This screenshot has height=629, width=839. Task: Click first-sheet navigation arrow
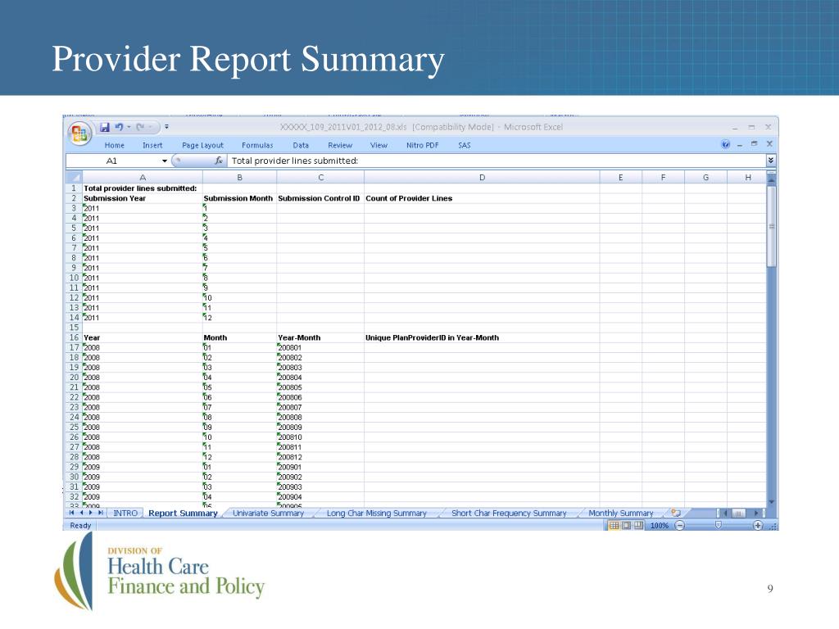tap(72, 513)
